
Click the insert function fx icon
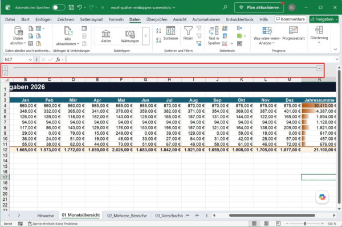point(58,59)
